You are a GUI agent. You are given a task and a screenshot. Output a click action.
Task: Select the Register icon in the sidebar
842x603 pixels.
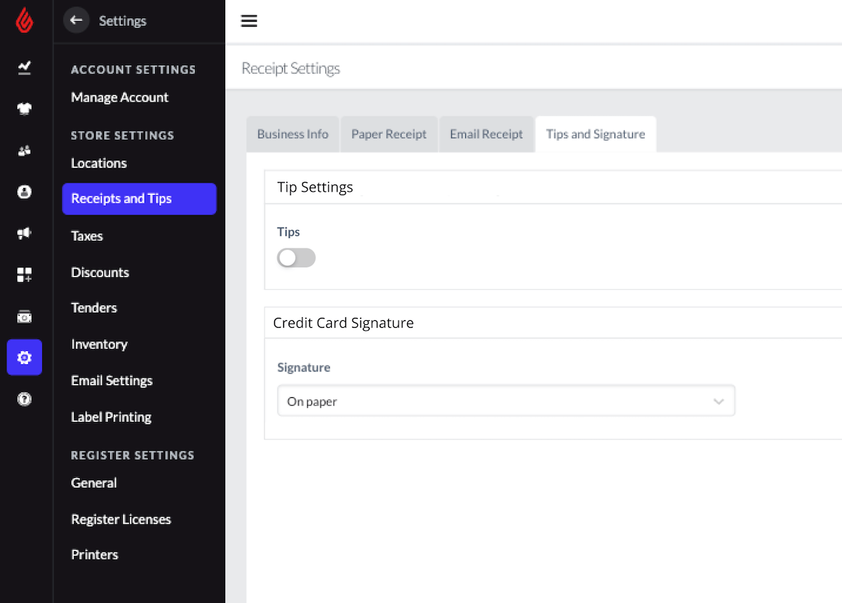[x=25, y=317]
